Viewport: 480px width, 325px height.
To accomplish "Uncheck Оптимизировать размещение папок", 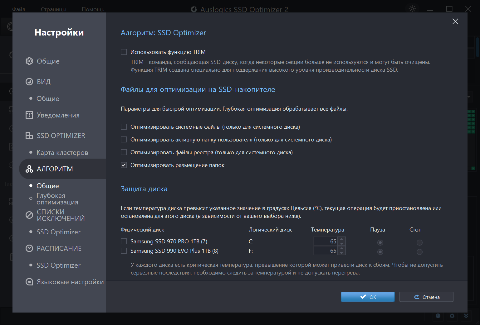I will coord(124,165).
